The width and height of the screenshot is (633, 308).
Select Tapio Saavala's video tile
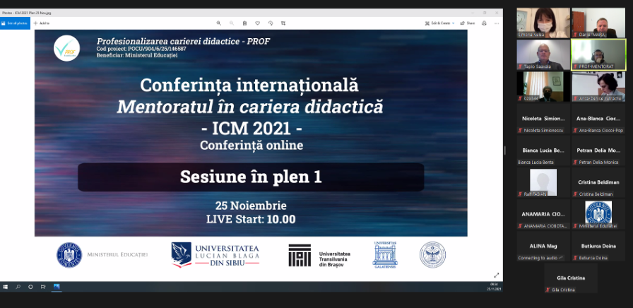click(x=543, y=54)
